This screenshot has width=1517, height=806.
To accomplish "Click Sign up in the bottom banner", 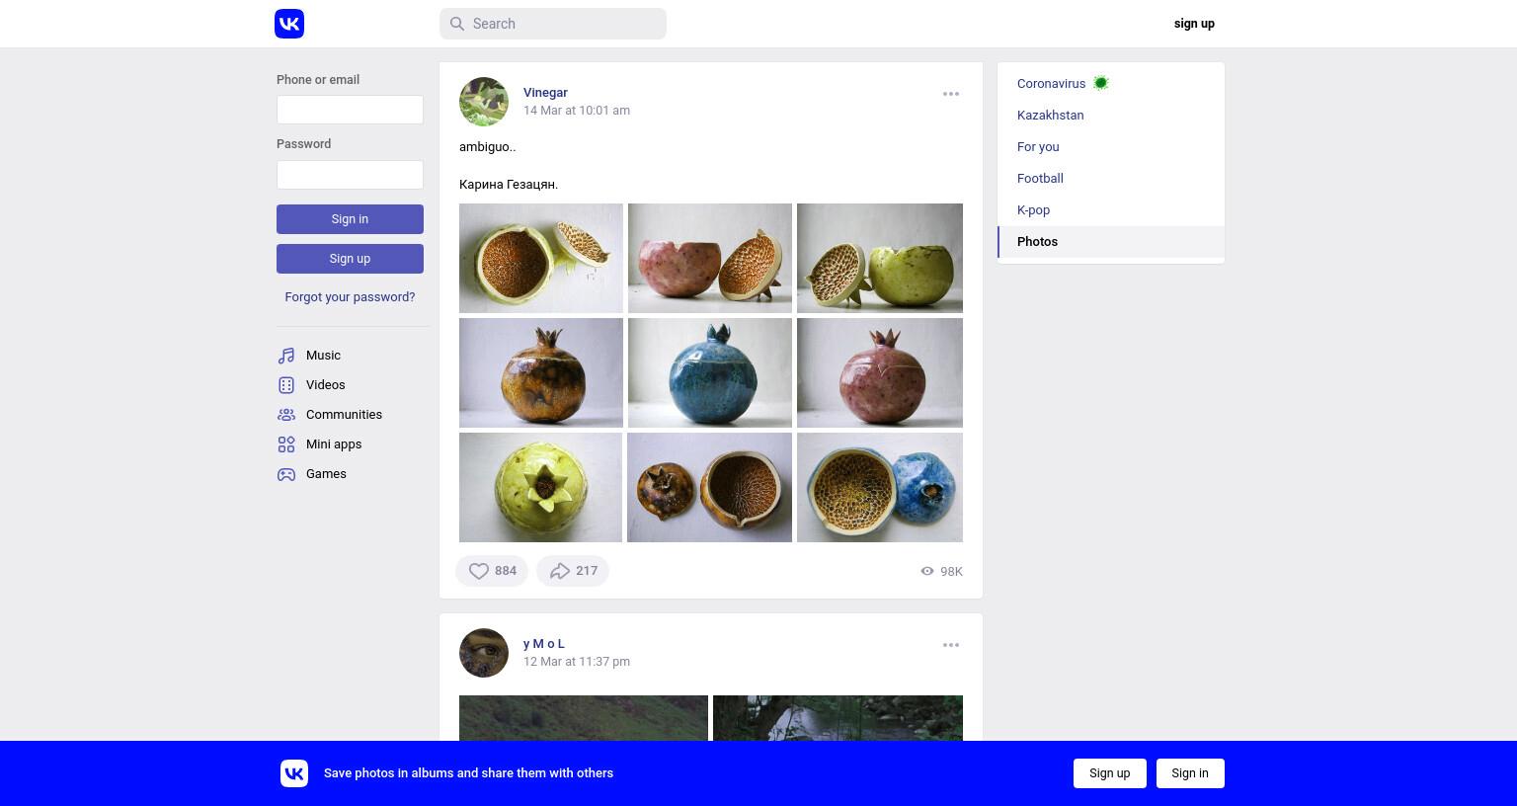I will [x=1109, y=773].
